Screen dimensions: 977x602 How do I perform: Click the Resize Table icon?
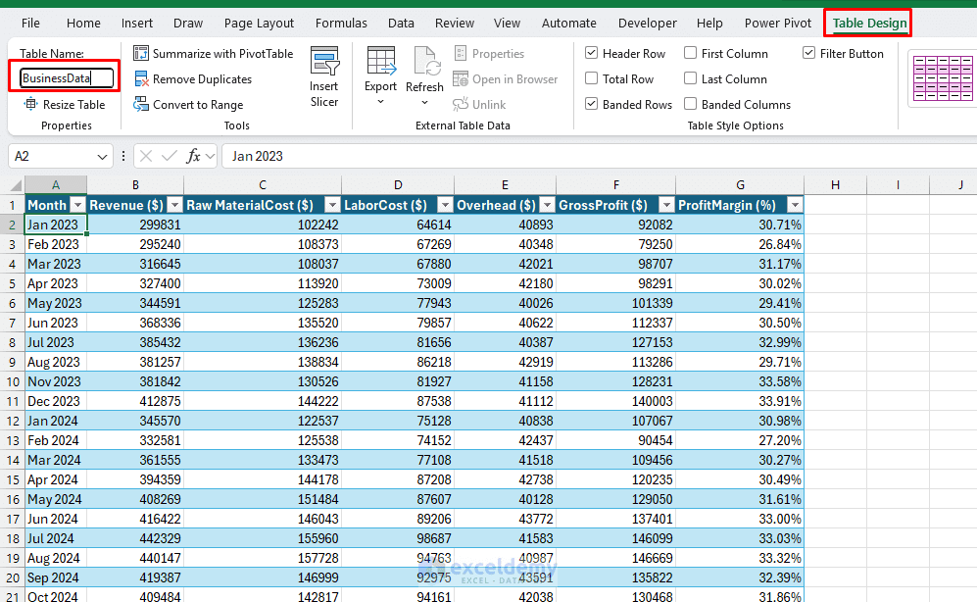pos(30,104)
